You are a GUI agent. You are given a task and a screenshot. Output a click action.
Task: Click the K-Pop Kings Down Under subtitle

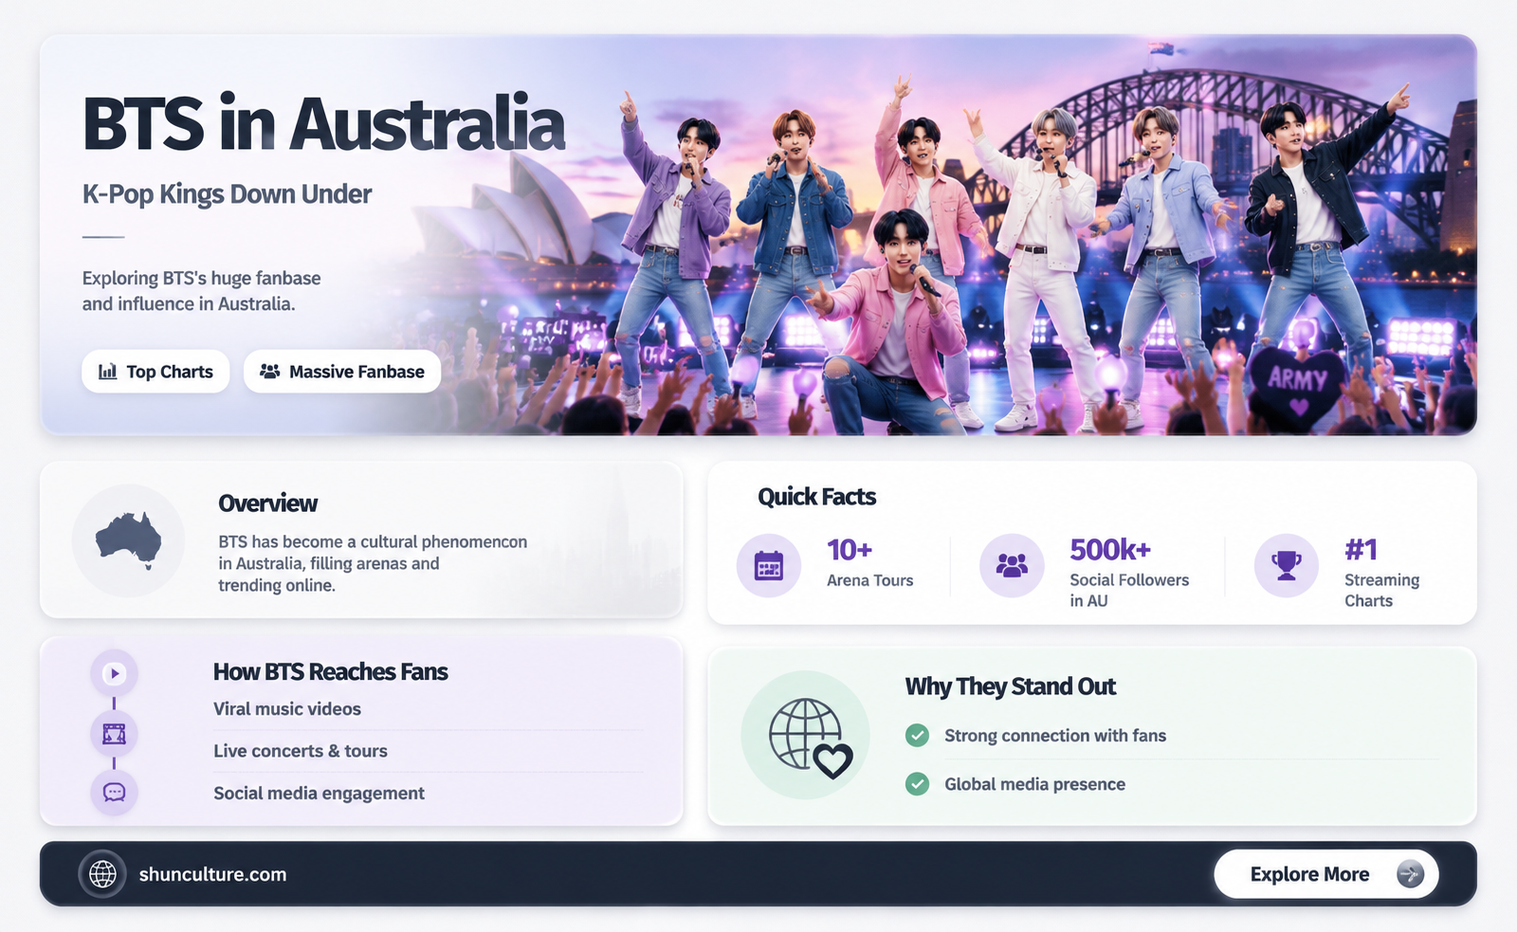pyautogui.click(x=227, y=194)
